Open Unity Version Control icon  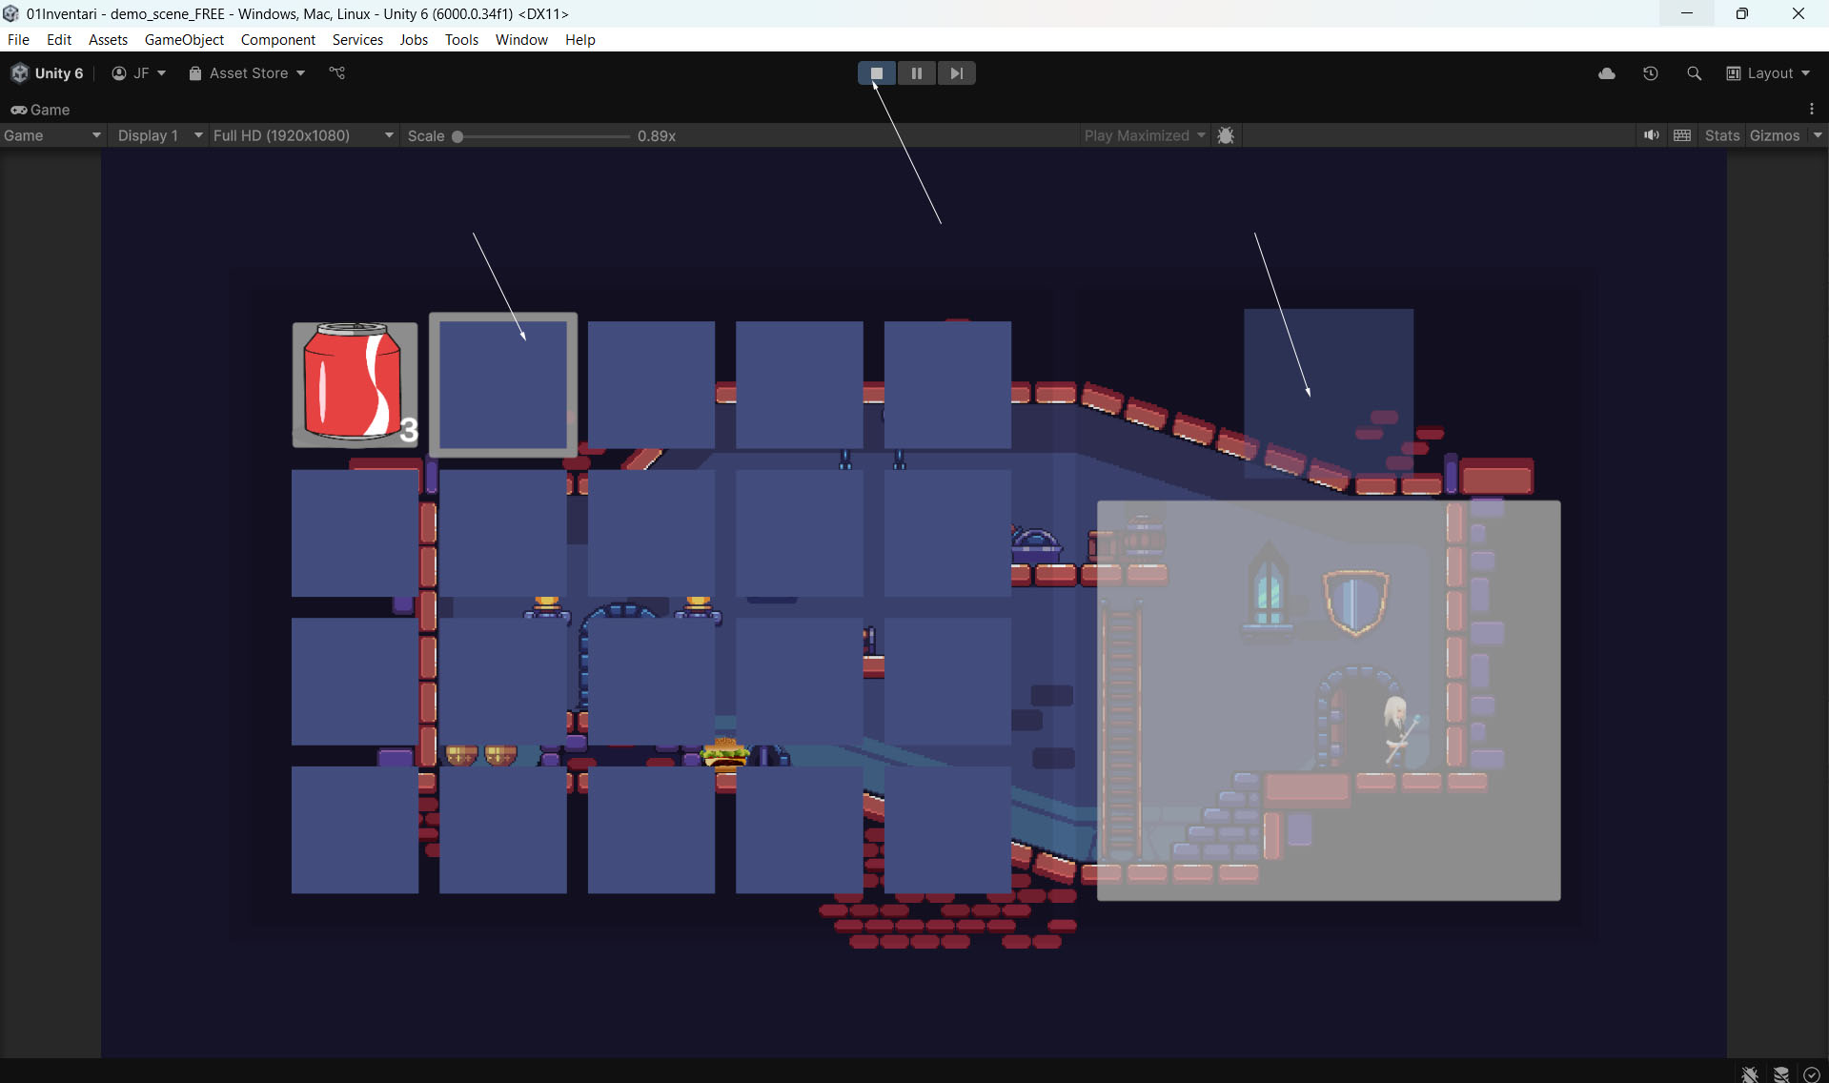click(x=337, y=73)
